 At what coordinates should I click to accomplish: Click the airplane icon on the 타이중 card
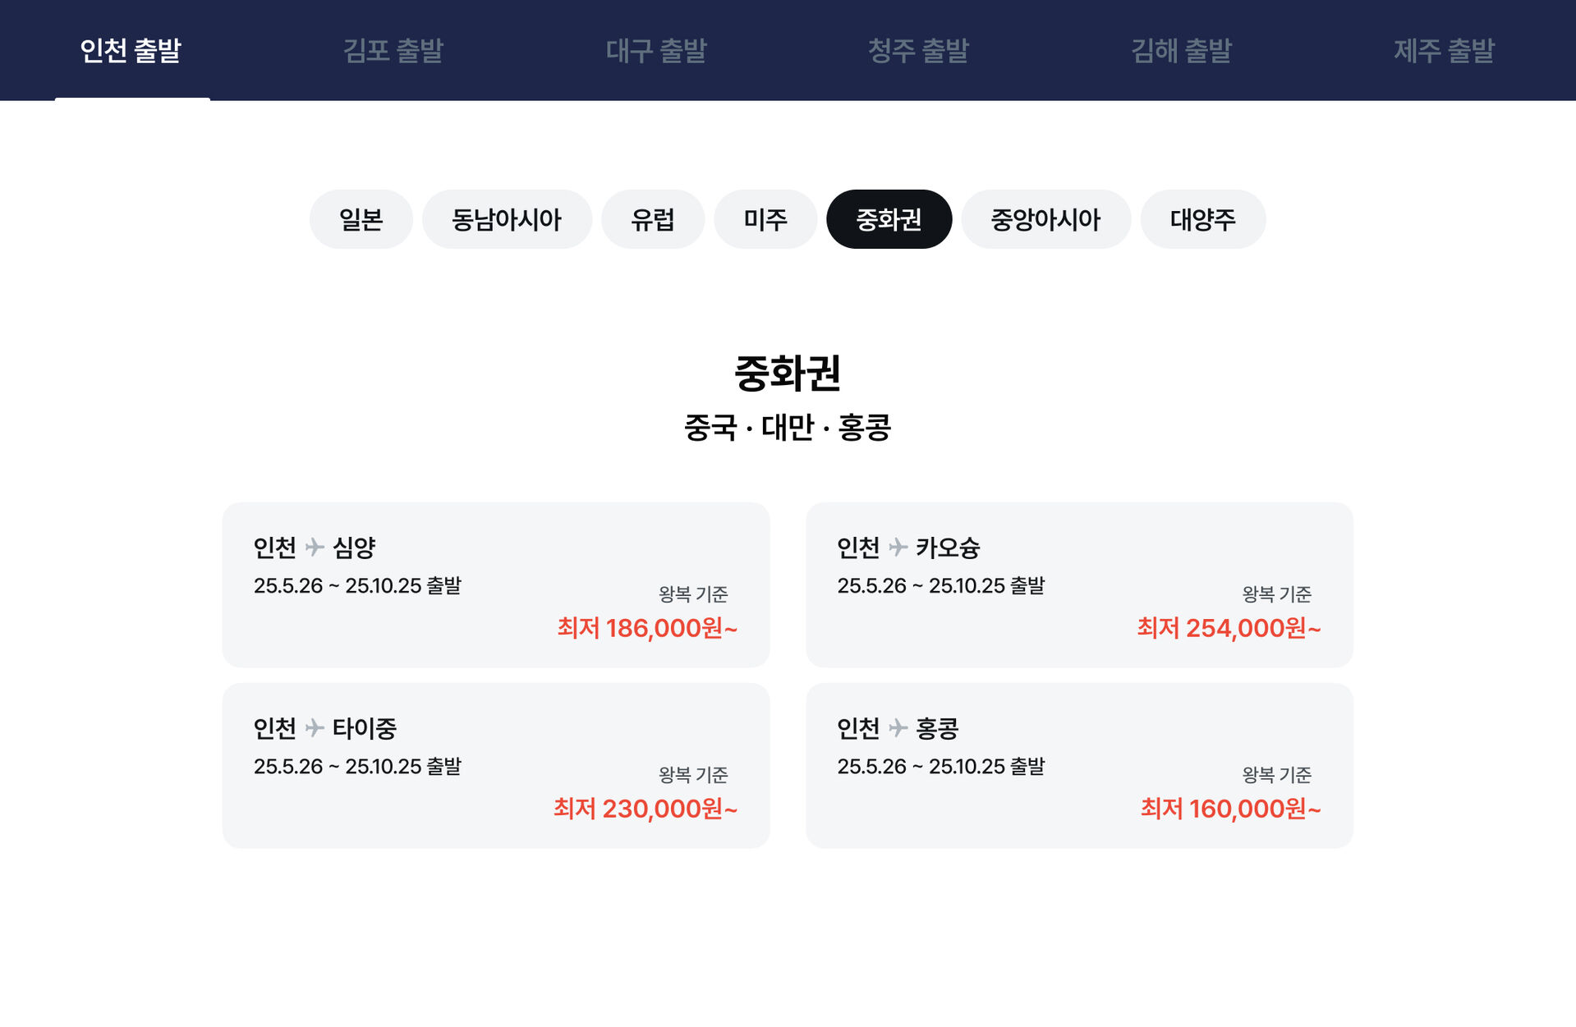click(315, 727)
